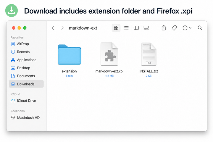The height and width of the screenshot is (142, 213).
Task: Select the markdown-ext.xpi puzzle file icon
Action: point(109,54)
